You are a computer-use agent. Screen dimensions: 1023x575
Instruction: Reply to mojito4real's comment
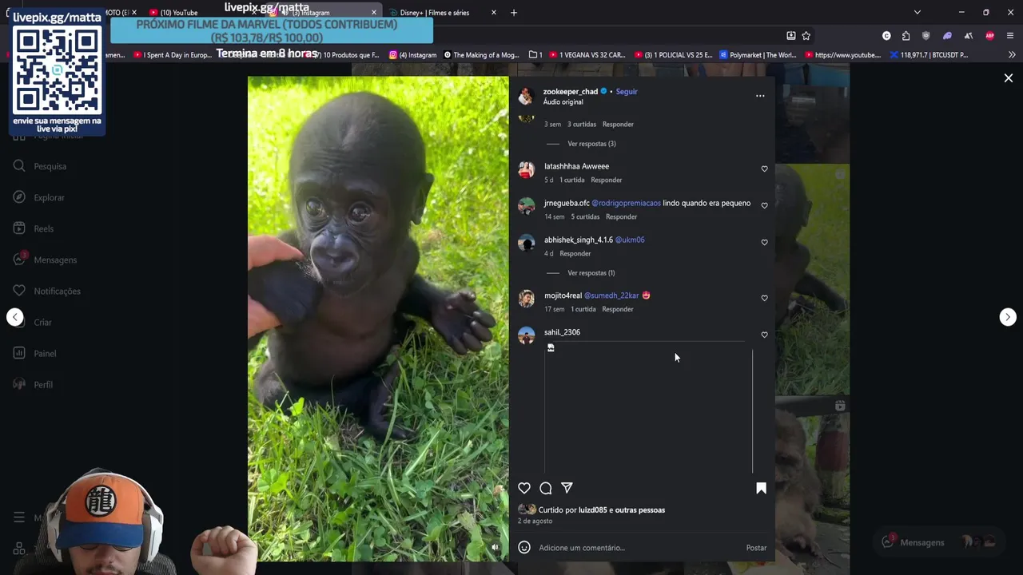click(618, 310)
